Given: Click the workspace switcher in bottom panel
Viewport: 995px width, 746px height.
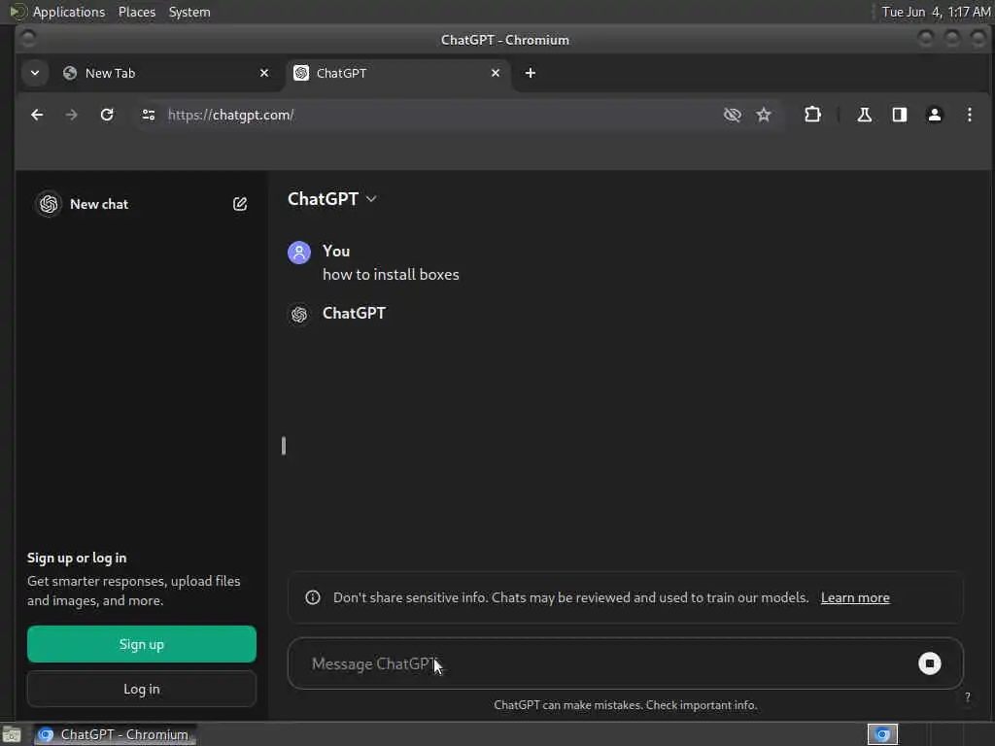Looking at the screenshot, I should (882, 734).
